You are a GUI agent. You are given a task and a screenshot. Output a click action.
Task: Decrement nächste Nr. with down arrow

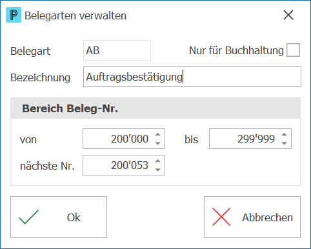point(158,170)
